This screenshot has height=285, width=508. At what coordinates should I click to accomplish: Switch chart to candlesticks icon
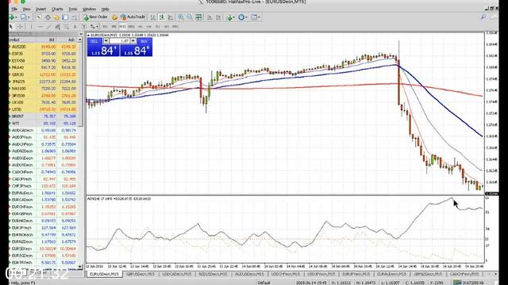coord(162,17)
